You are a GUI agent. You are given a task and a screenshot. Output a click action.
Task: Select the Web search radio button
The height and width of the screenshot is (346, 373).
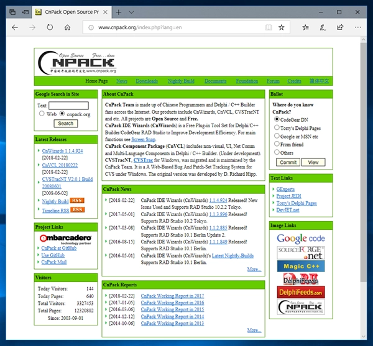point(42,114)
